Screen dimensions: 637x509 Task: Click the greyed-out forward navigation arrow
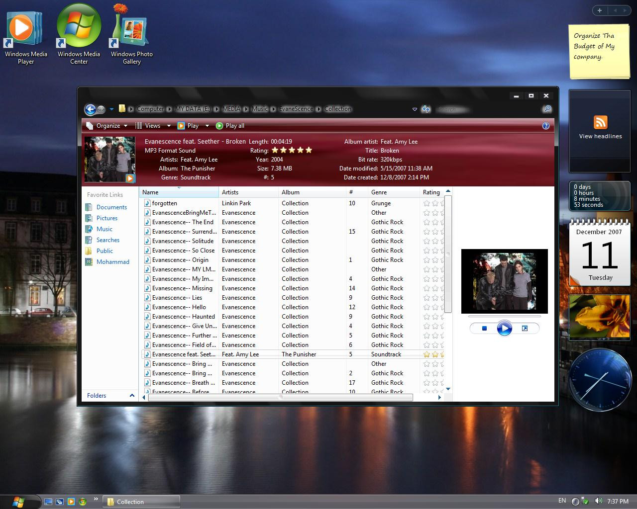coord(101,109)
